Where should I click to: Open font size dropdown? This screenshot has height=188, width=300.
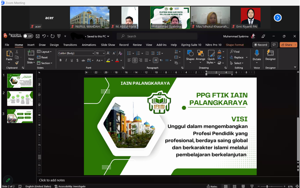point(104,53)
